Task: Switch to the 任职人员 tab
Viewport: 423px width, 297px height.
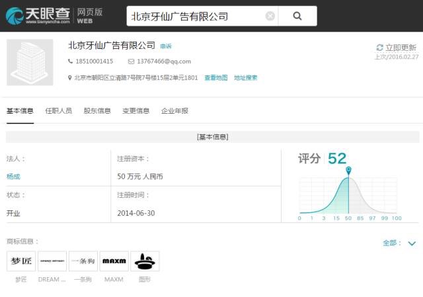Action: point(59,111)
